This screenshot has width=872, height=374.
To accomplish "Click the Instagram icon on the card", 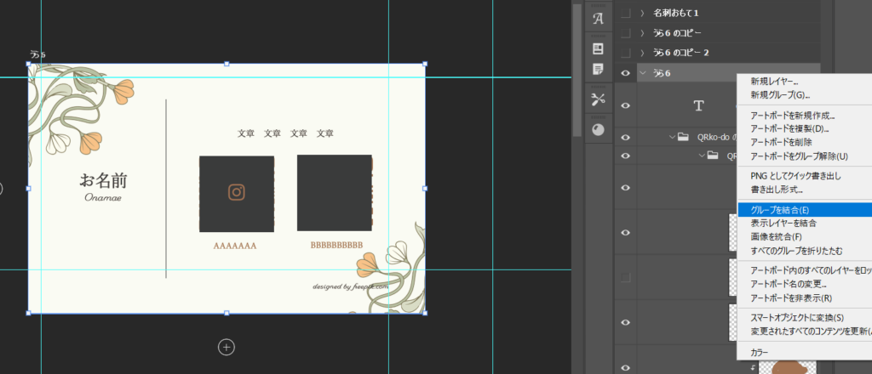I will point(237,192).
